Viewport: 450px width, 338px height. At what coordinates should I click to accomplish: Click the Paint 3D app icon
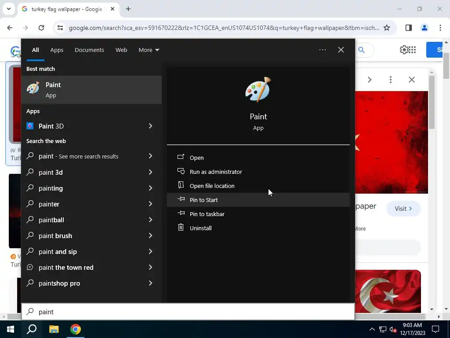[x=30, y=126]
